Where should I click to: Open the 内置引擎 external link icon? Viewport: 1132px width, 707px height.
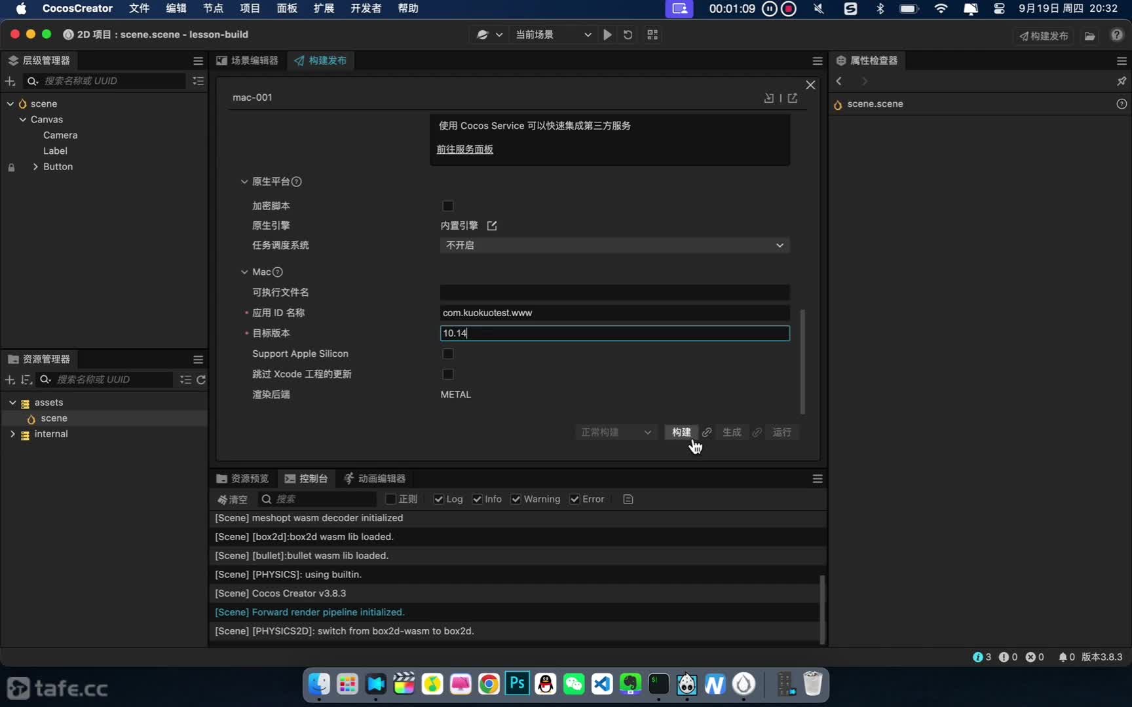[492, 226]
